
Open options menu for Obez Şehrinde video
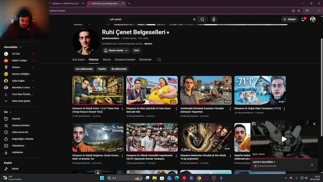(x=176, y=109)
